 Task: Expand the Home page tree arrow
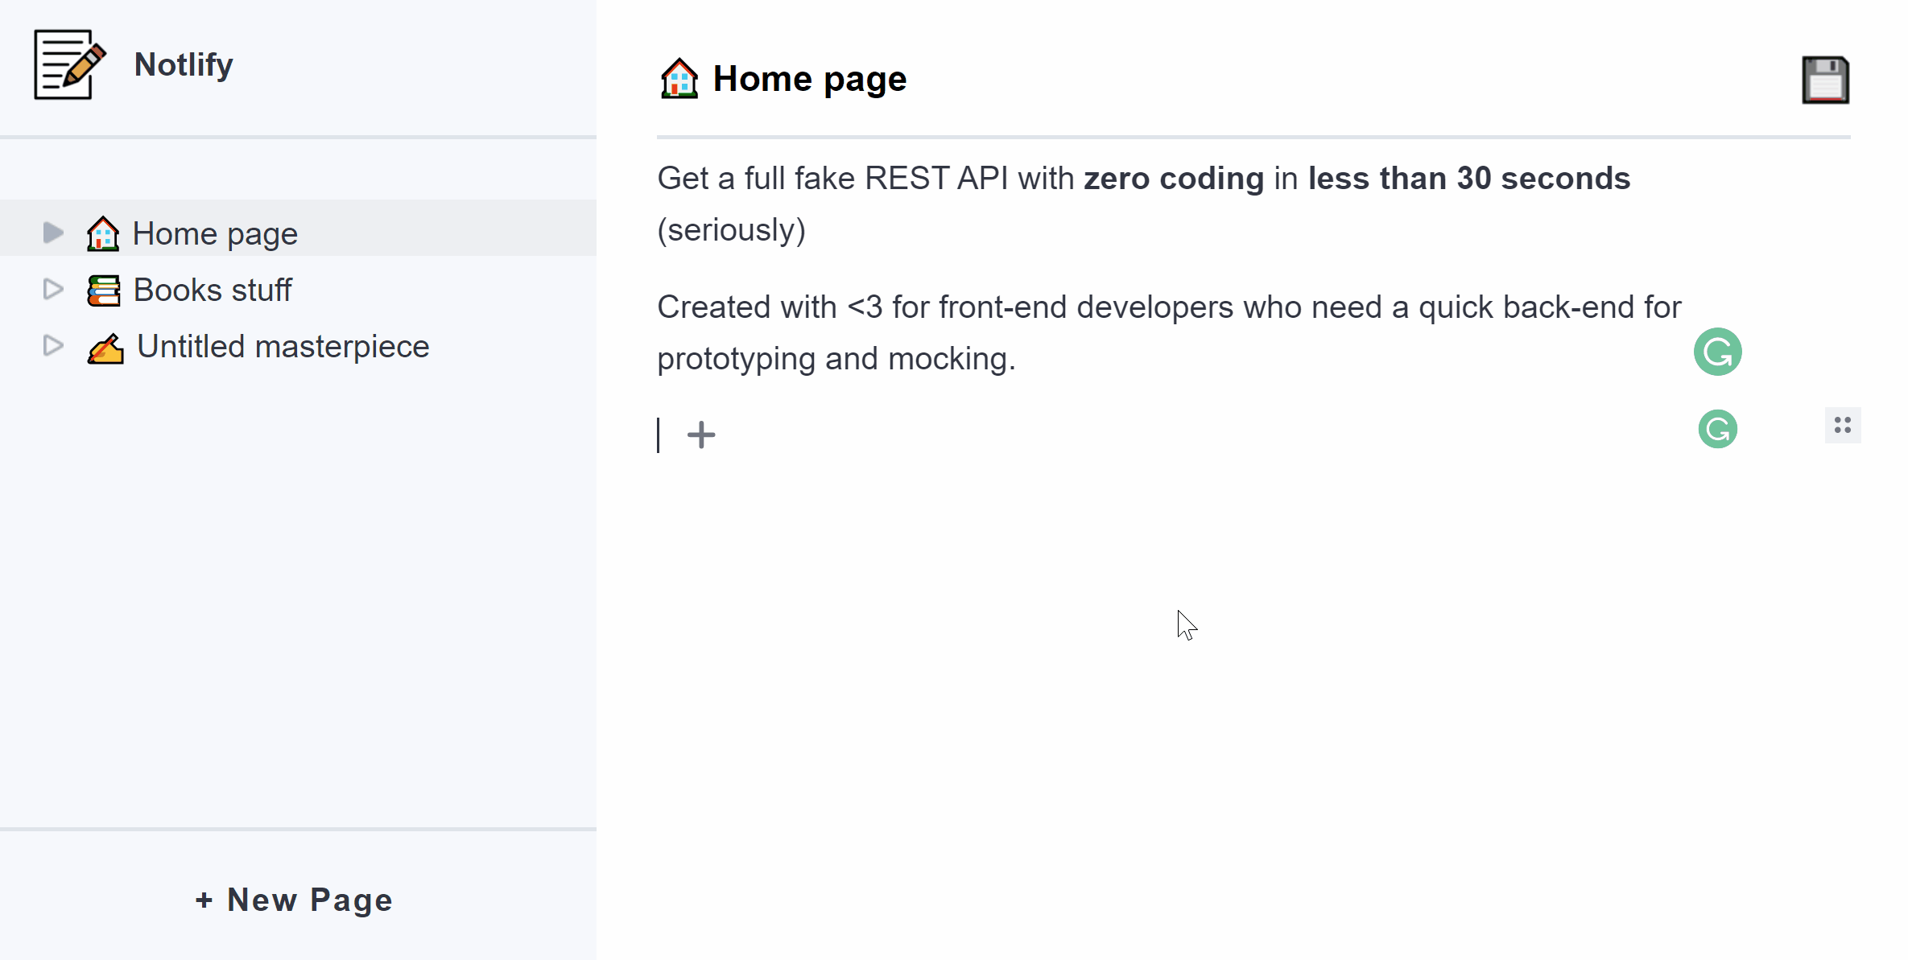(x=52, y=233)
